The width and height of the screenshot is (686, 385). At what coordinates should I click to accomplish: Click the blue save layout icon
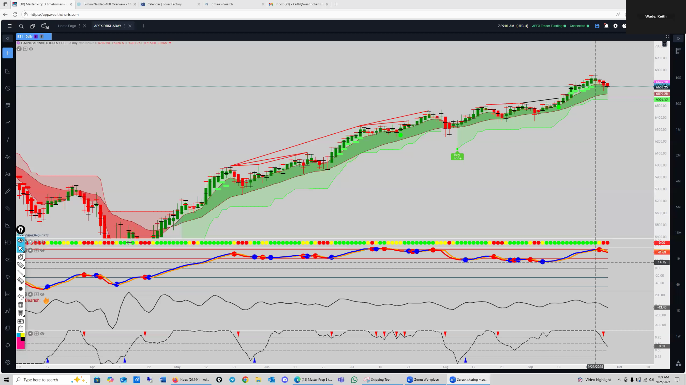point(597,26)
